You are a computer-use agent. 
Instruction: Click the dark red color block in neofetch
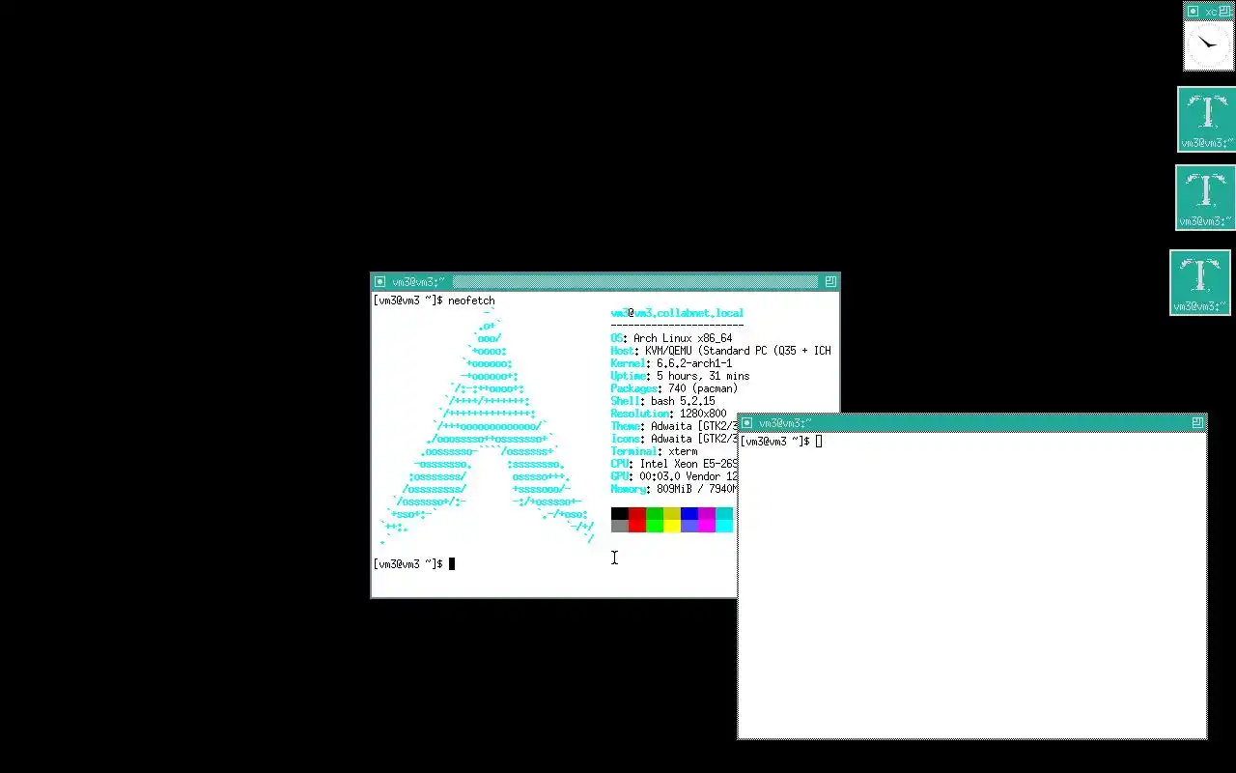637,513
